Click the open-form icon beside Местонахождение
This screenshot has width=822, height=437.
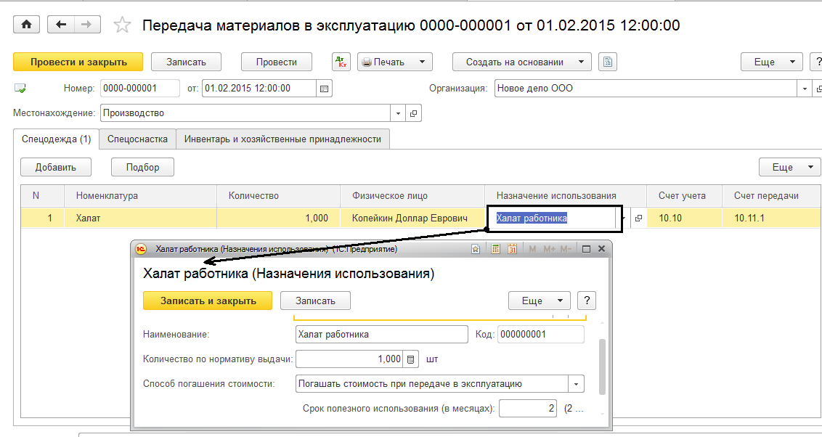tap(413, 113)
